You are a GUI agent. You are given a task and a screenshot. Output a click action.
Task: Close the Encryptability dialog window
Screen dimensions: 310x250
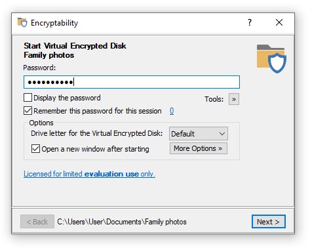click(x=279, y=22)
